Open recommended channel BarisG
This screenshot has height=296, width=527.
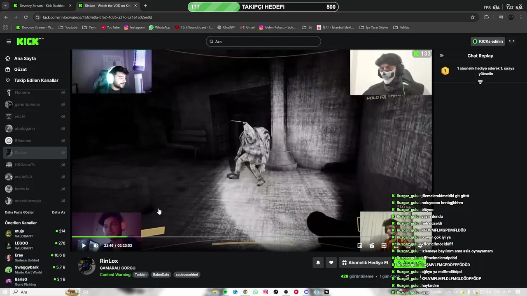pyautogui.click(x=35, y=282)
